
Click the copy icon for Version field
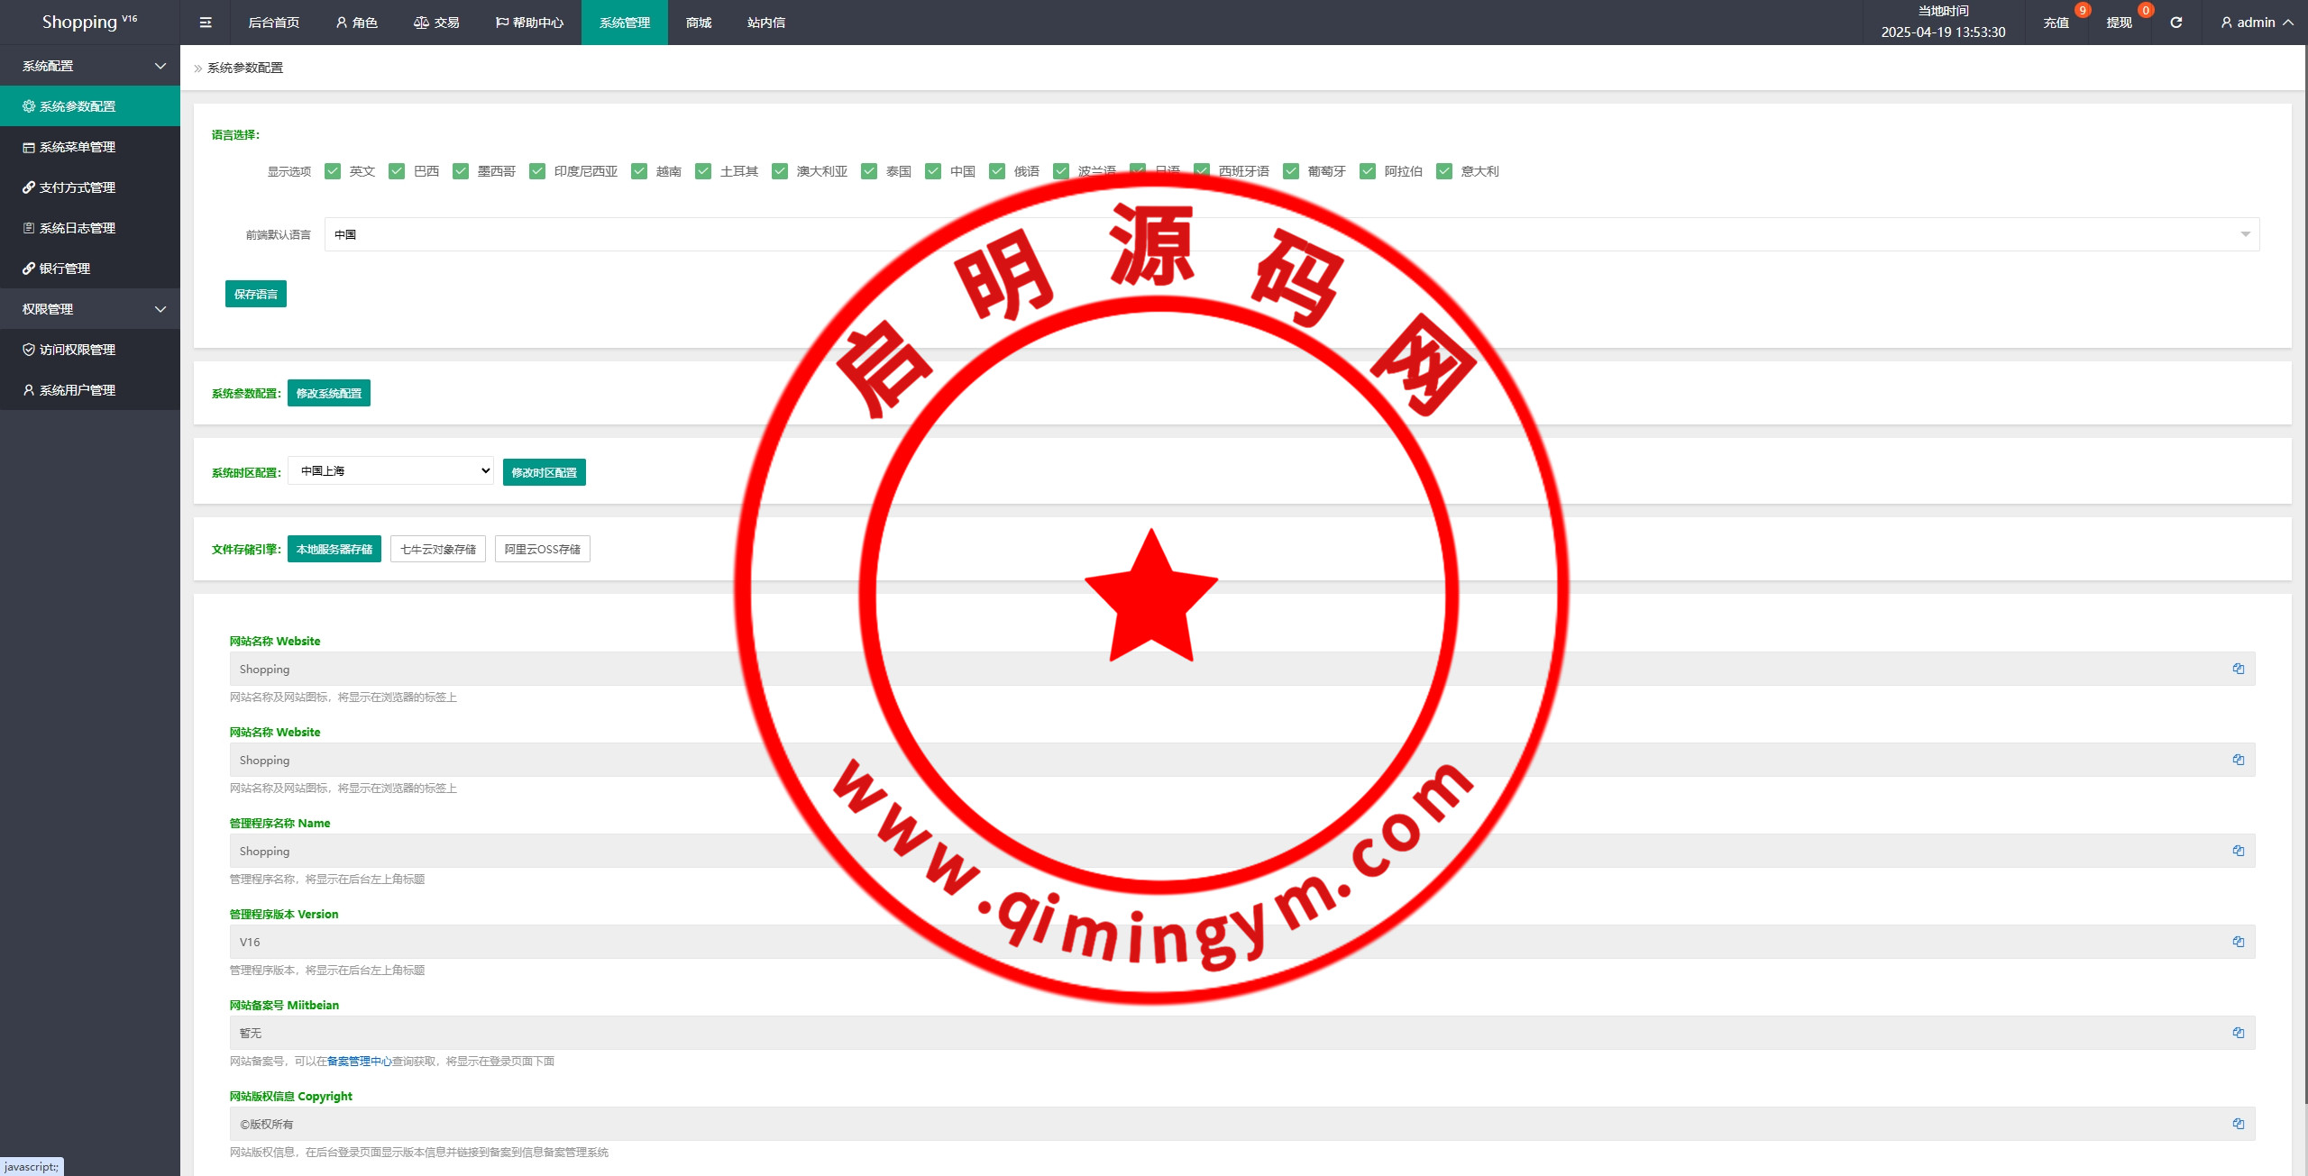click(2238, 942)
